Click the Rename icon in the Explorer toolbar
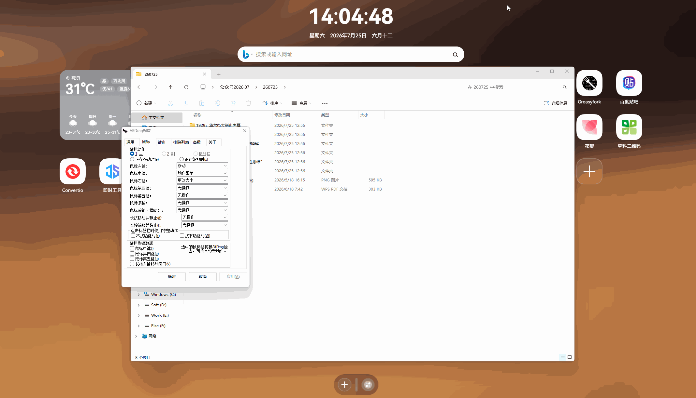 217,103
